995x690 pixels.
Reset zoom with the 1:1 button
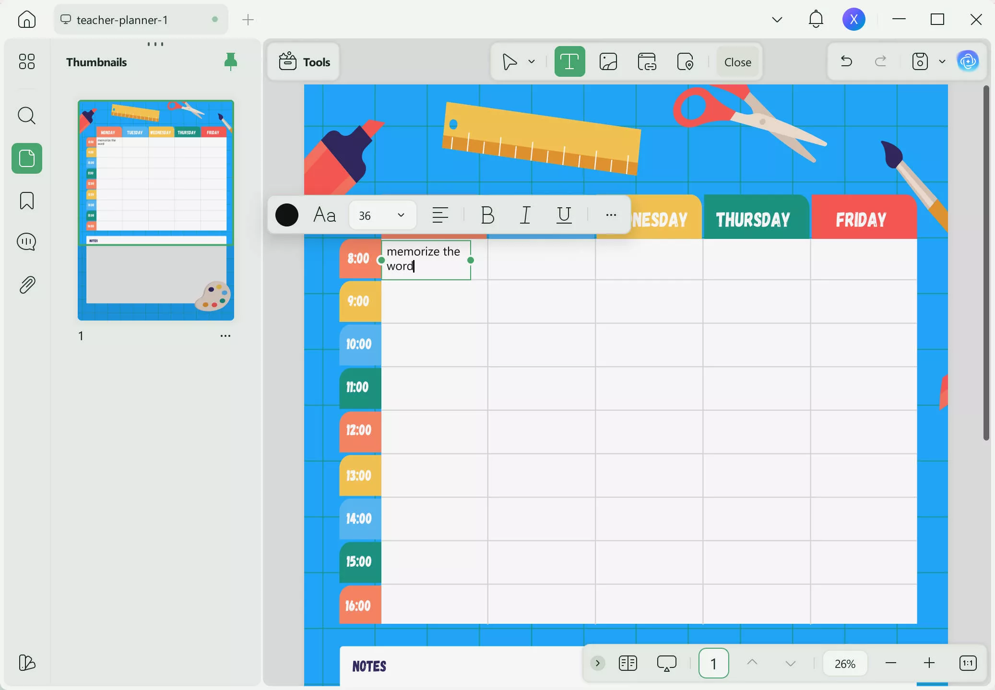968,663
